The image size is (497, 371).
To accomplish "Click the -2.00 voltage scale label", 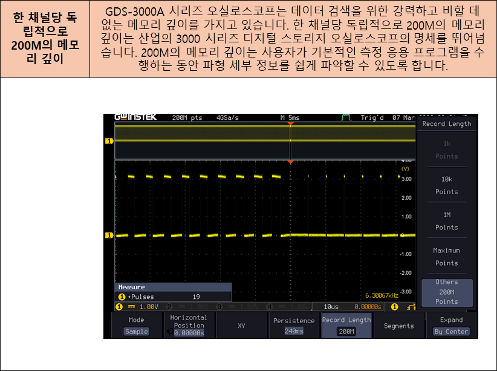I will point(406,273).
